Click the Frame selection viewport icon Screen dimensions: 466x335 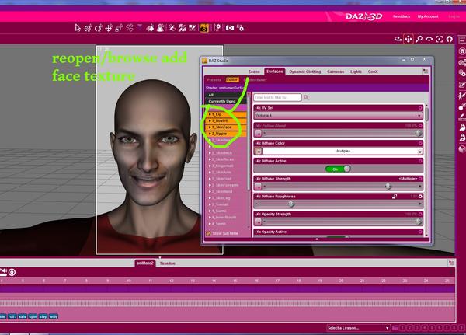[x=440, y=39]
